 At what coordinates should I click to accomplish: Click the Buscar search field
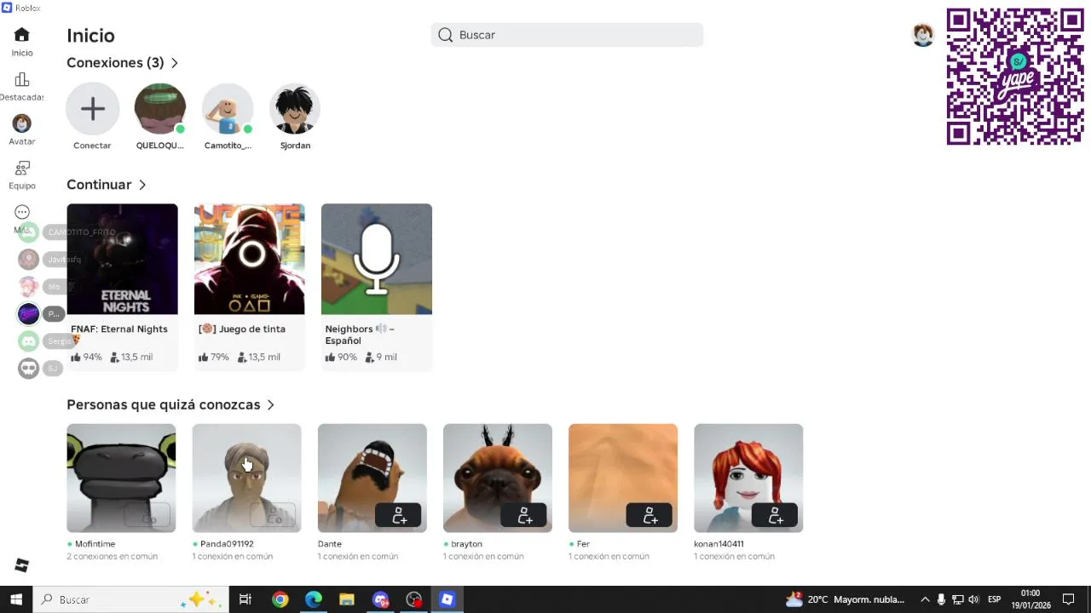[567, 35]
